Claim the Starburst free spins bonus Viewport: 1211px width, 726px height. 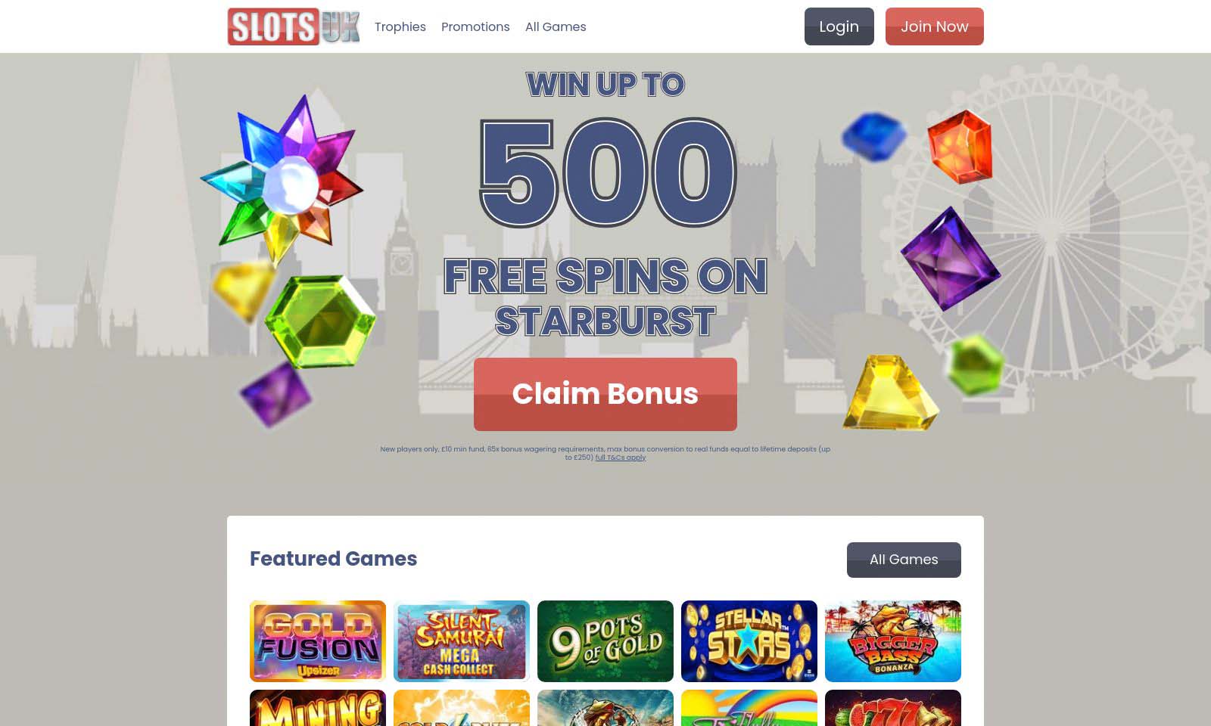605,394
